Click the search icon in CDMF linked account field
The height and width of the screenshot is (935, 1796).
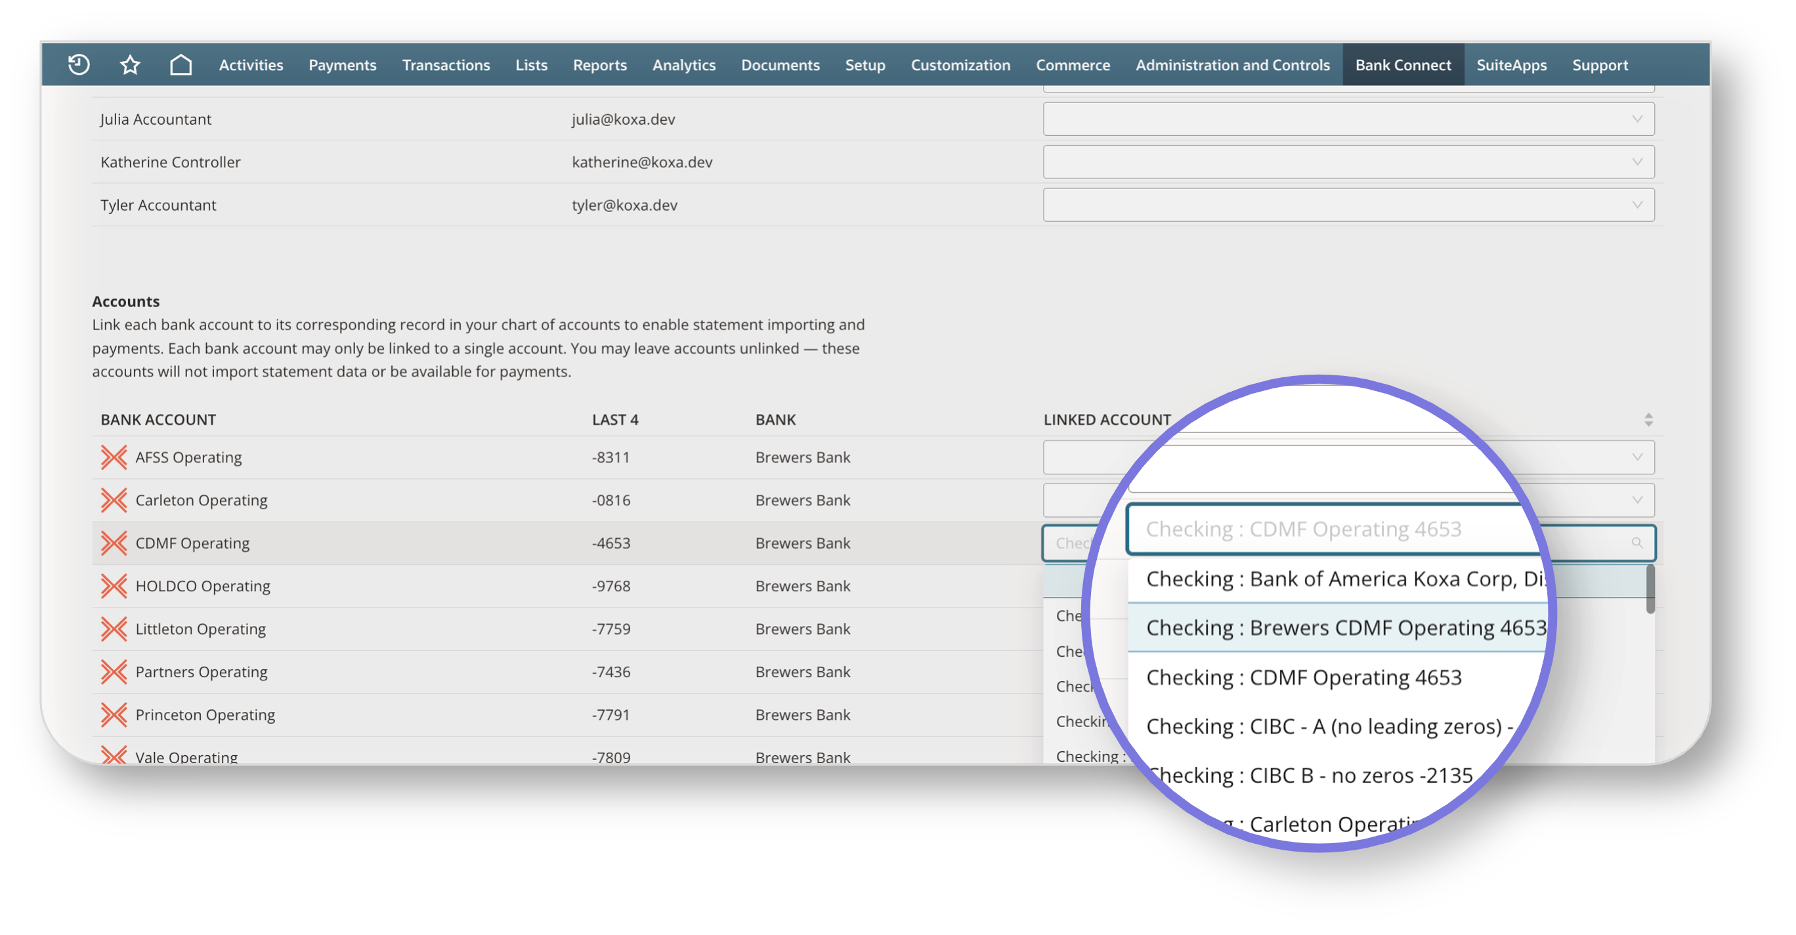click(x=1636, y=543)
